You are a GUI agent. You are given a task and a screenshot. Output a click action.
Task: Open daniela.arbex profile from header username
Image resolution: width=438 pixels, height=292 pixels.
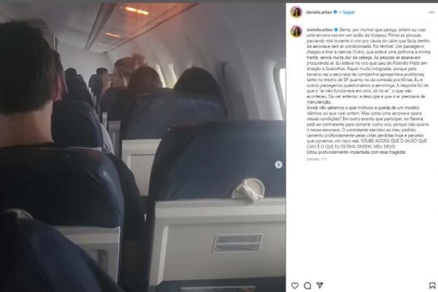click(319, 13)
